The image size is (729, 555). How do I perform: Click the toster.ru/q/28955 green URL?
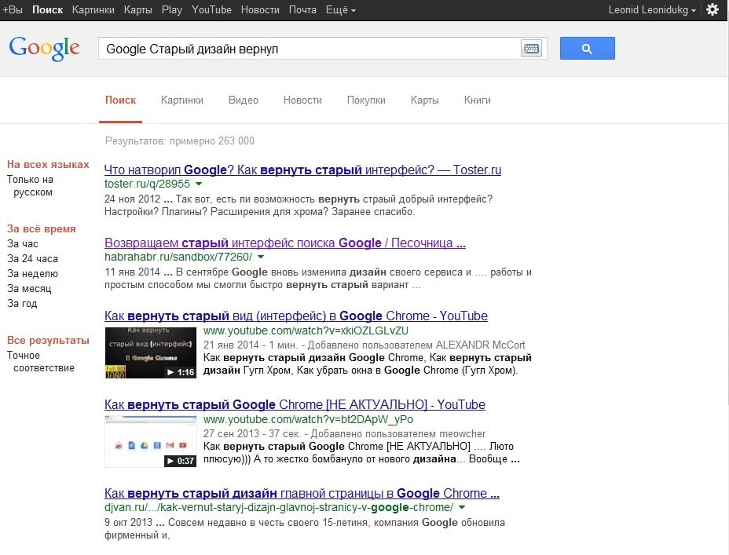(147, 184)
